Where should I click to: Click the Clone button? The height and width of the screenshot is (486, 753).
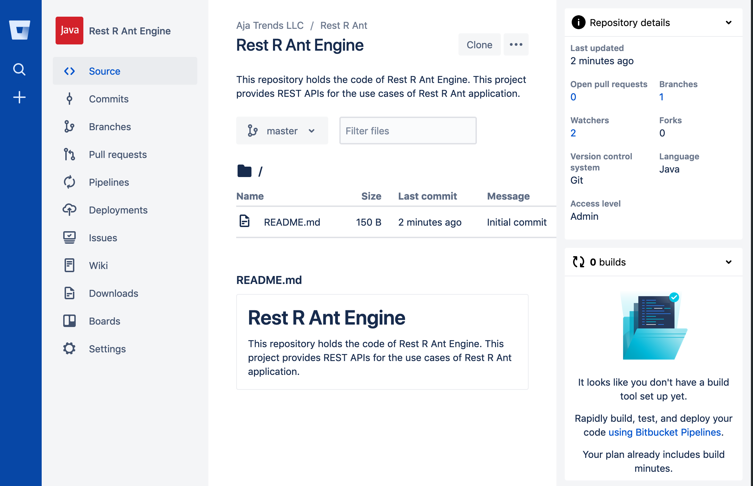[x=479, y=44]
